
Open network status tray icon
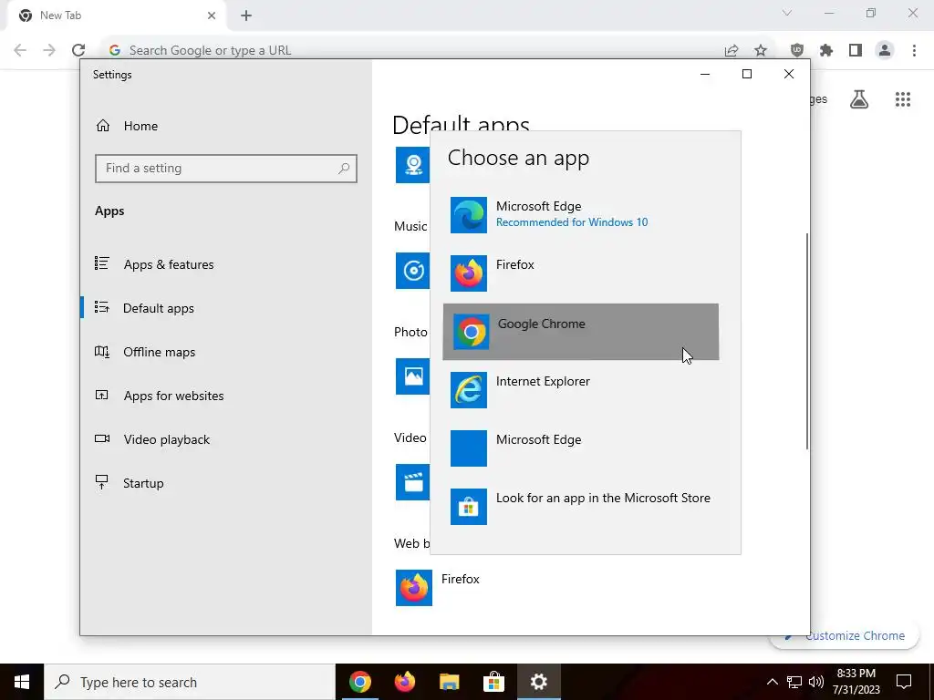794,682
